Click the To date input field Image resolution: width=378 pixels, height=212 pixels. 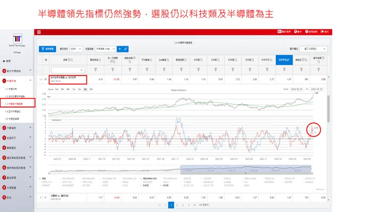317,89
